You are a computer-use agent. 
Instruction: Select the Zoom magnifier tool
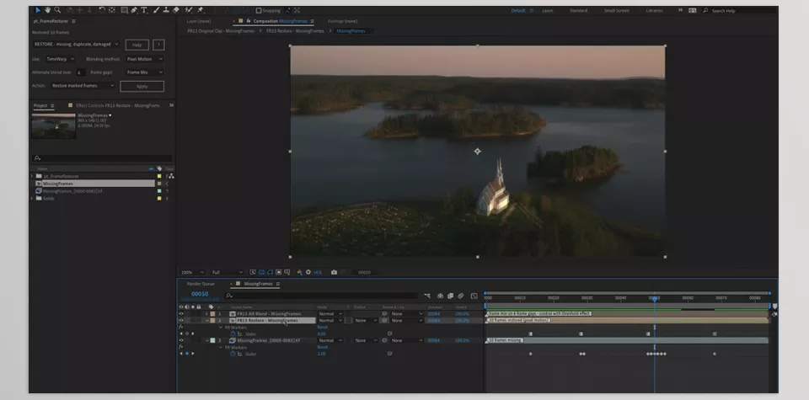[57, 10]
